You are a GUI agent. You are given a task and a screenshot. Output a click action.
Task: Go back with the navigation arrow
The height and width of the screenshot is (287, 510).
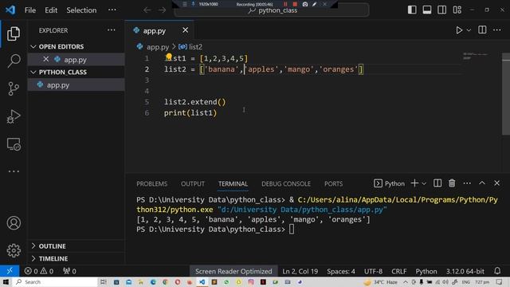(147, 10)
